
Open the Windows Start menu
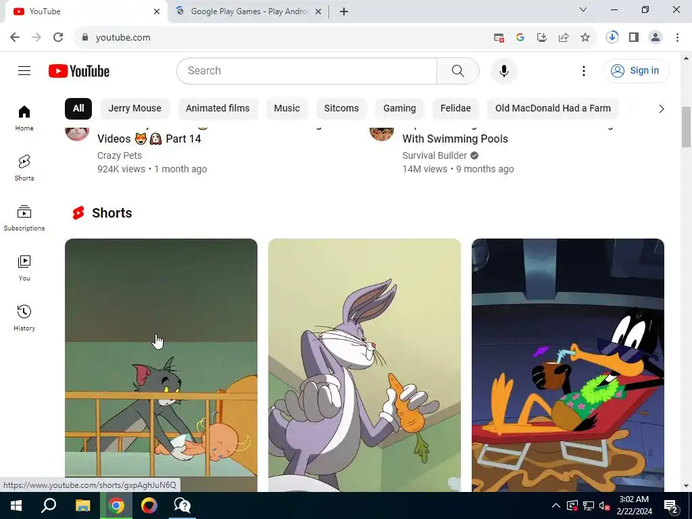pyautogui.click(x=16, y=505)
